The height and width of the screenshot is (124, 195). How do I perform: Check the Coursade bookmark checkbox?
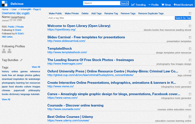pos(190,105)
